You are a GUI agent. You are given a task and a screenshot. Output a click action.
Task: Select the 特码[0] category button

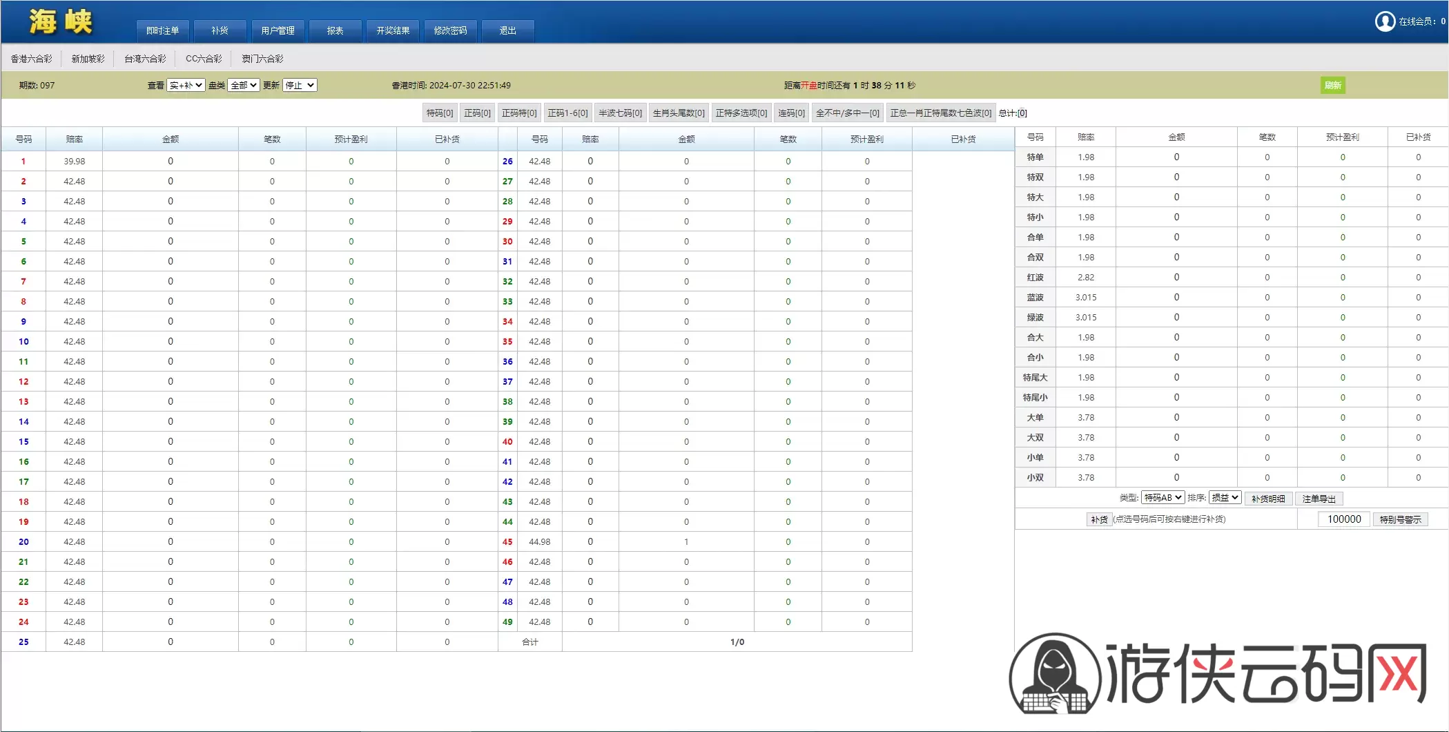[440, 113]
